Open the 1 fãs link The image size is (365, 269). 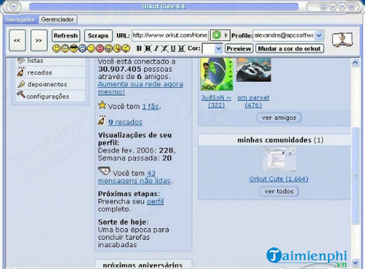point(150,107)
